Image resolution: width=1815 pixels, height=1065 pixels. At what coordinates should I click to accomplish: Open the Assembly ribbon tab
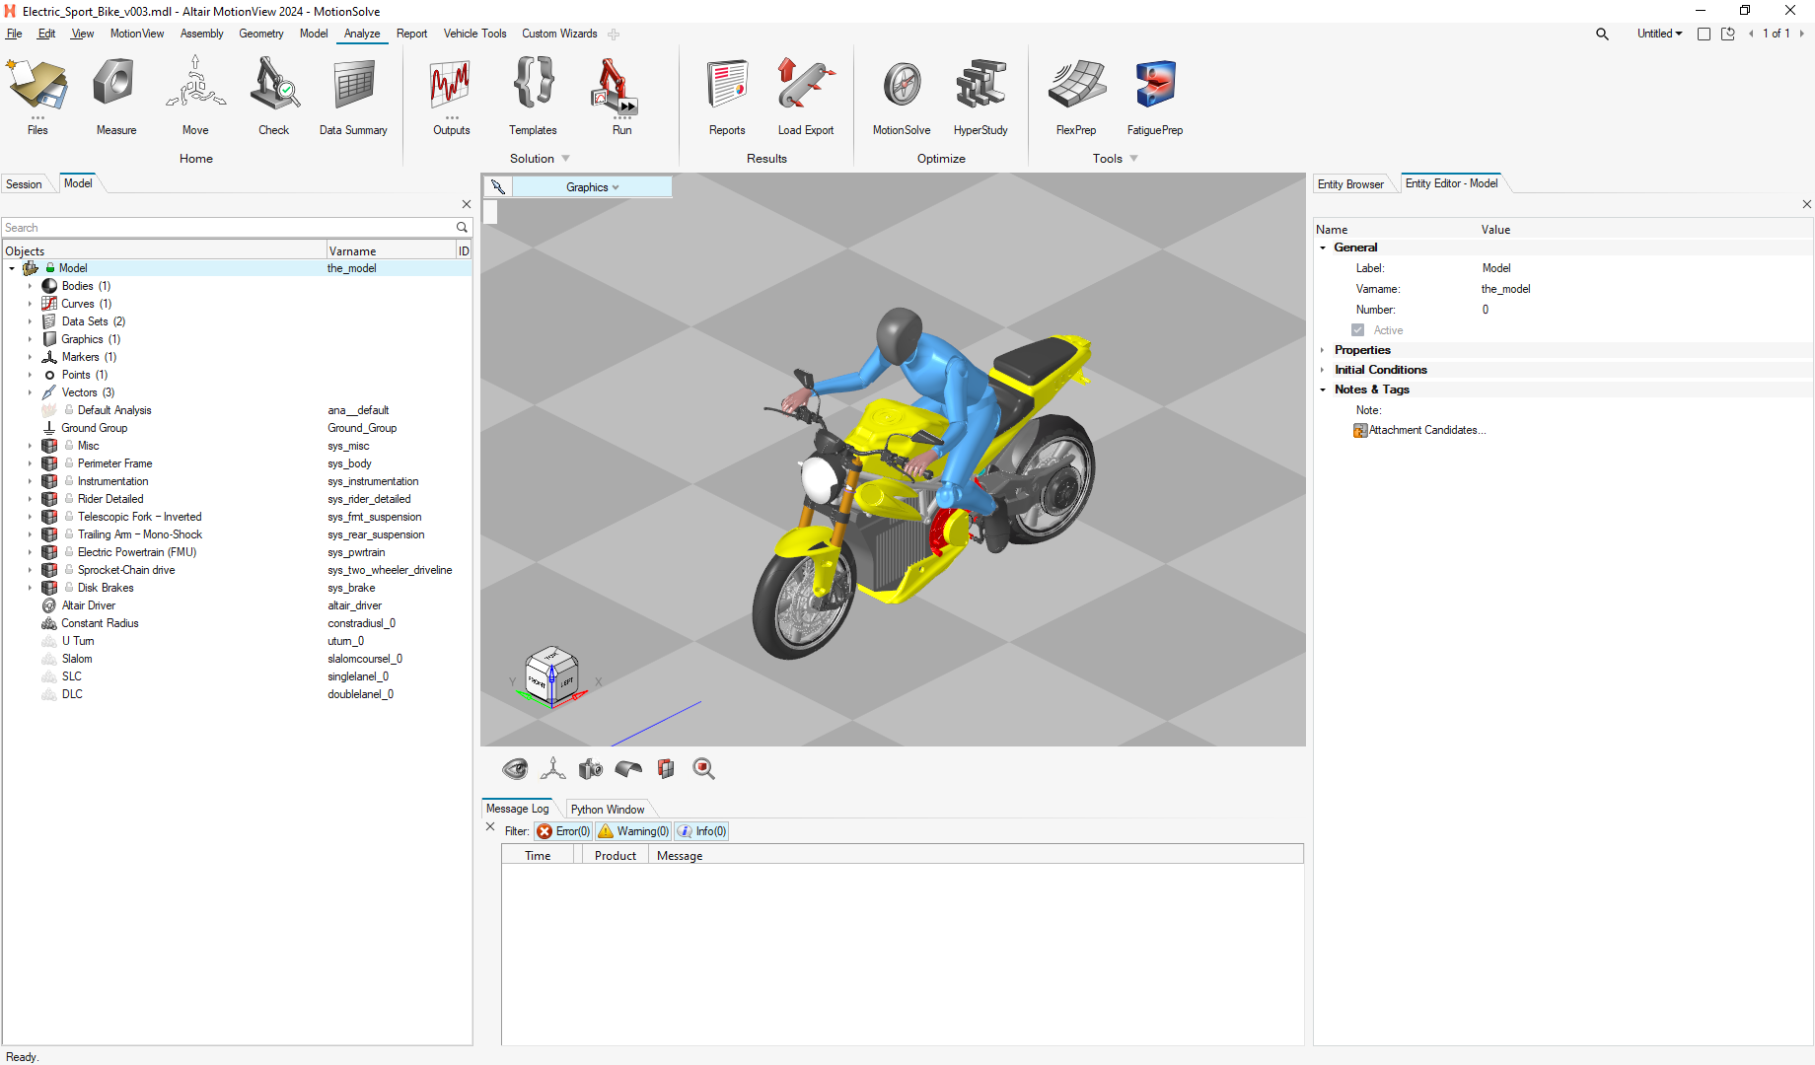[201, 34]
